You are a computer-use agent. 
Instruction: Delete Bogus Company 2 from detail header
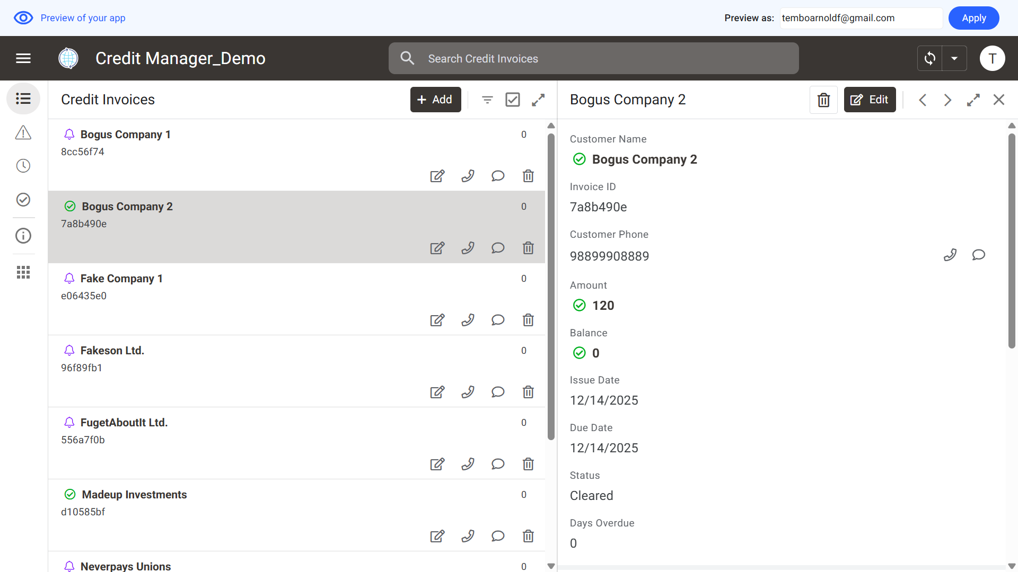823,100
